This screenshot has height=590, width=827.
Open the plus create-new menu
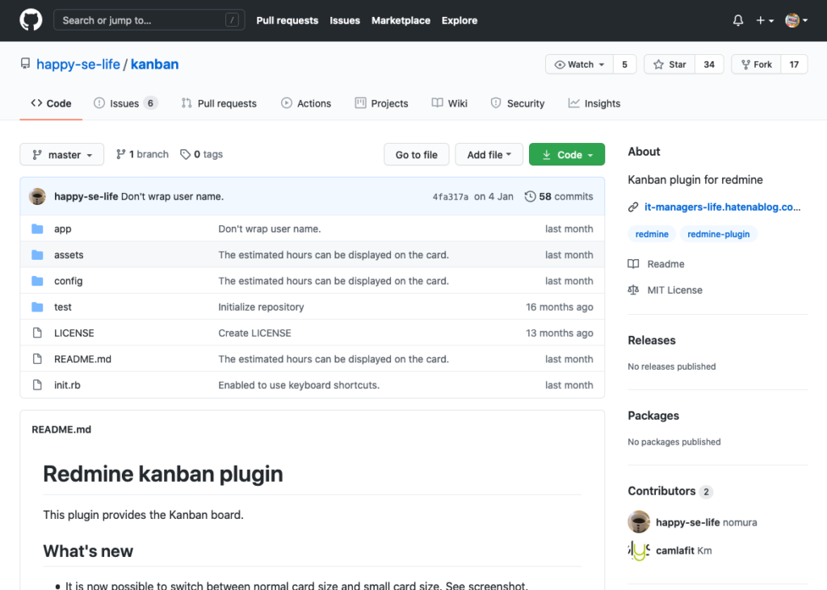764,20
